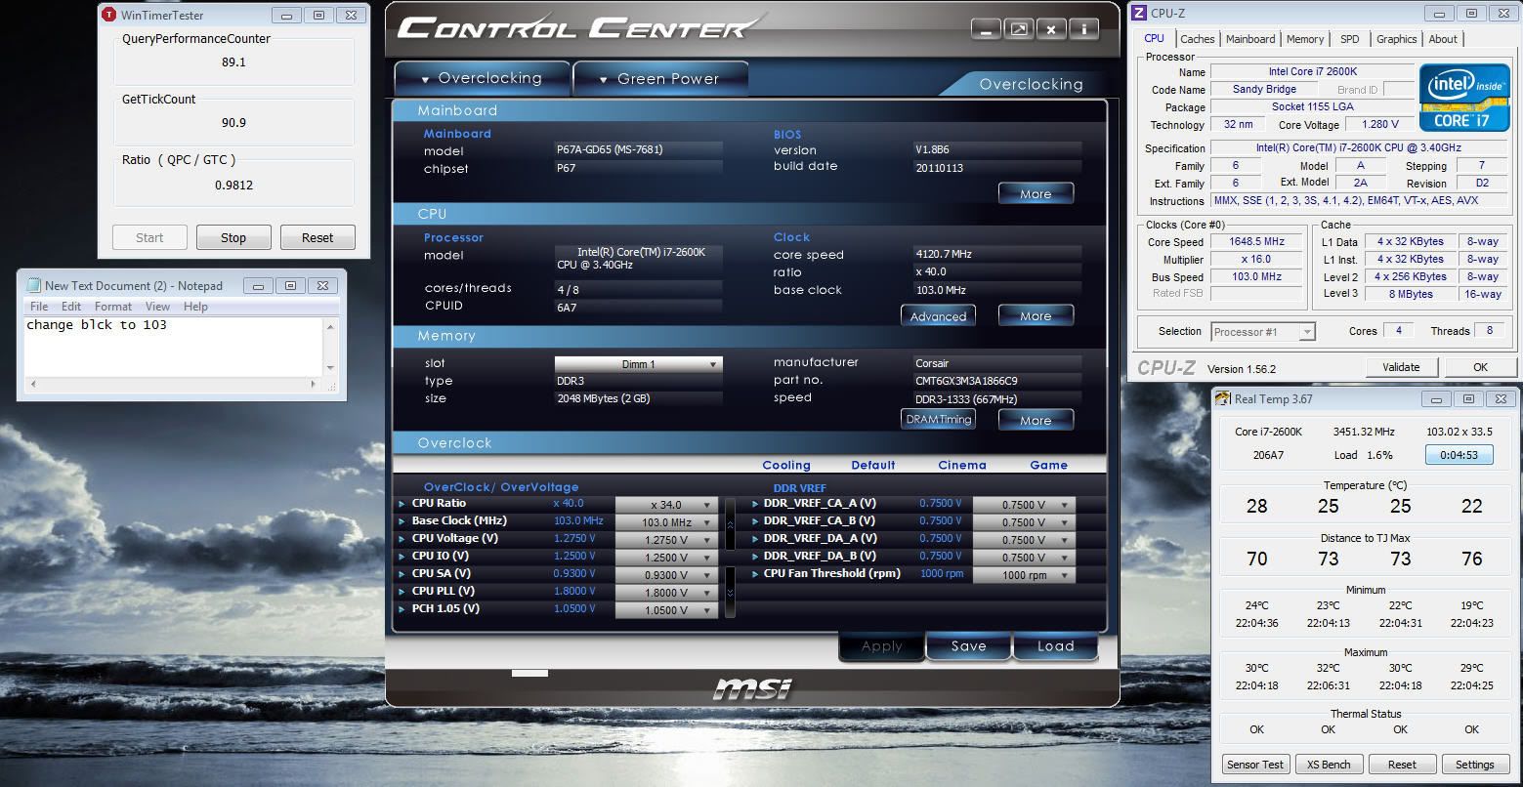Screen dimensions: 1523x787
Task: Click the upper double-chevron scroll arrow in Overclock panel
Action: (x=730, y=523)
